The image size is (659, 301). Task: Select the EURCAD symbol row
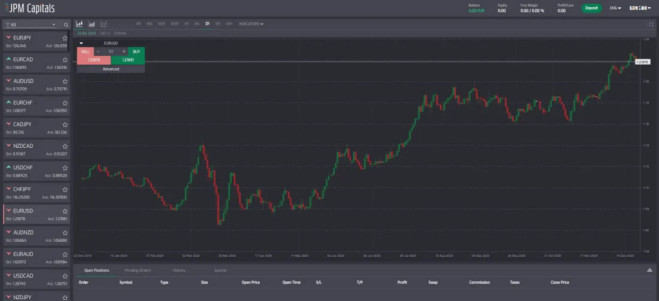[36, 63]
